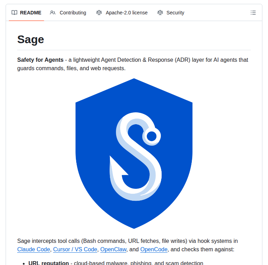
Task: Open the Apache-2.0 license tab
Action: click(x=122, y=13)
